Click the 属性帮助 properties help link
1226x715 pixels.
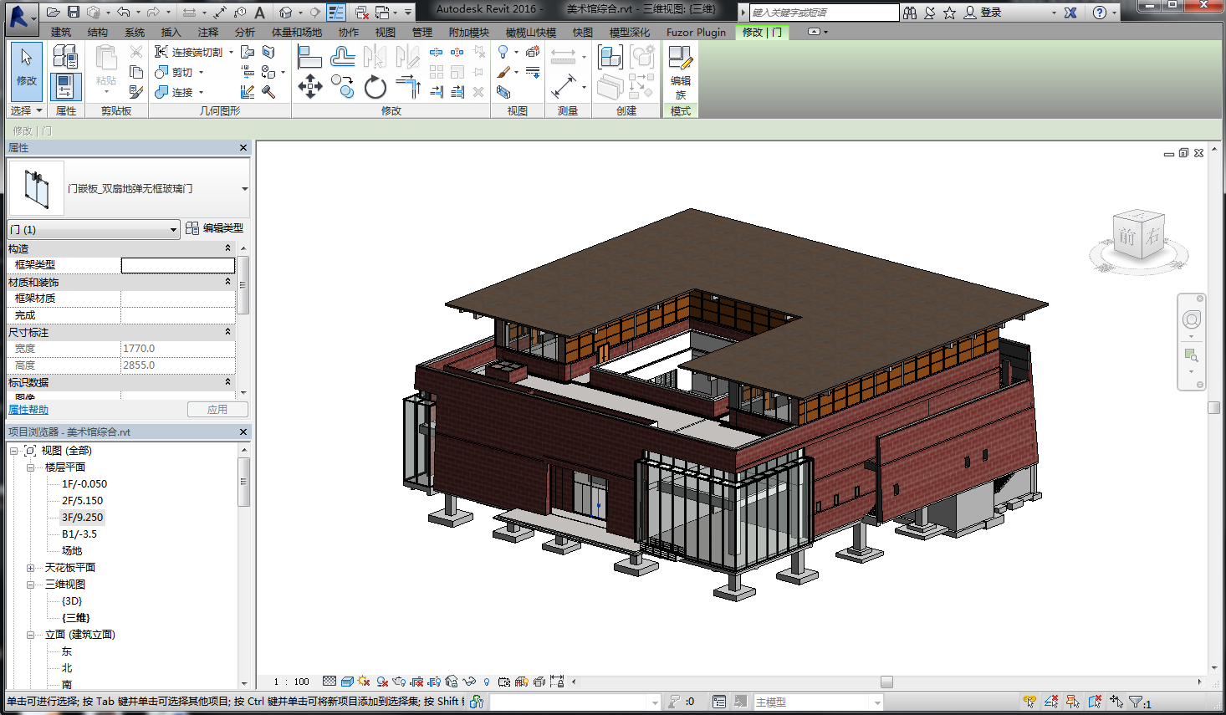click(x=28, y=410)
